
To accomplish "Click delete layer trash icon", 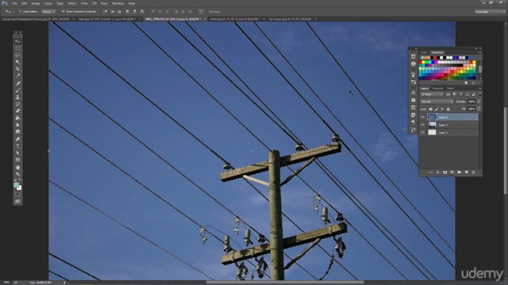I will point(473,173).
